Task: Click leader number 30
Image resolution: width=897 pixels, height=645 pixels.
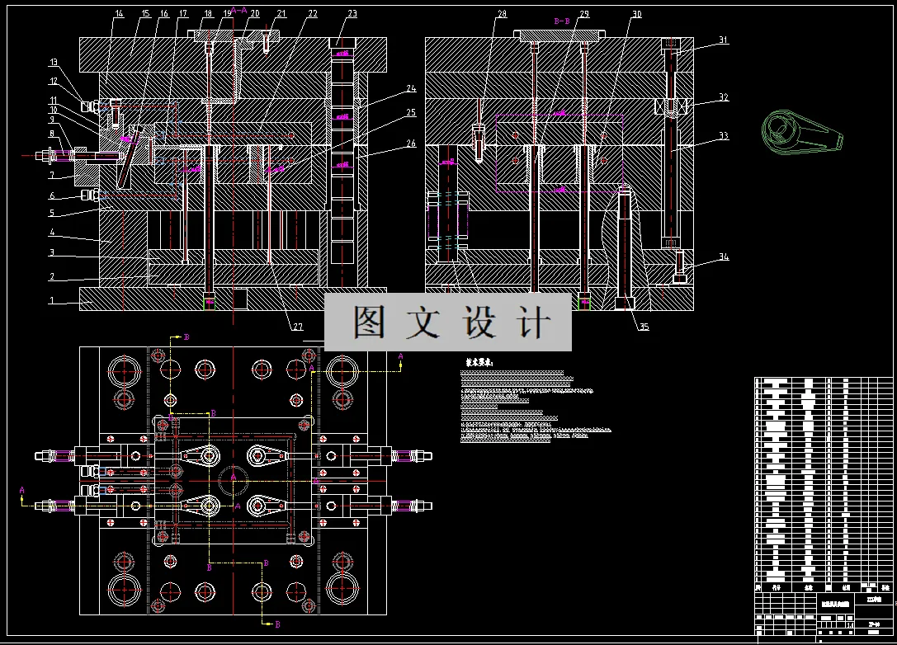Action: click(x=637, y=14)
